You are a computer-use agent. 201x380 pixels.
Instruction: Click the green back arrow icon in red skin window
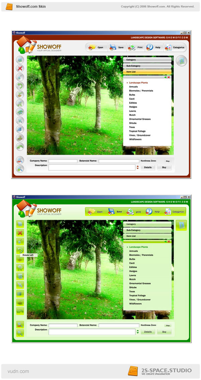20,147
